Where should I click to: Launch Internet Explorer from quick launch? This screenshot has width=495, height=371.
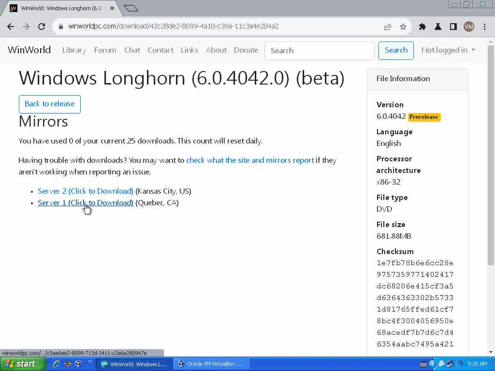tap(57, 364)
